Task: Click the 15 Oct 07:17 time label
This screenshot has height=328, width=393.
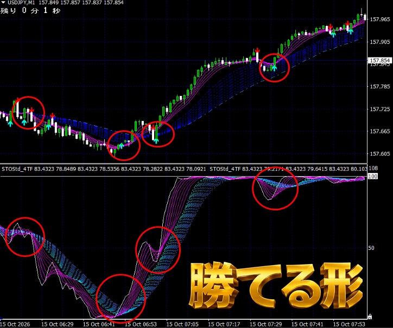Action: pos(224,324)
